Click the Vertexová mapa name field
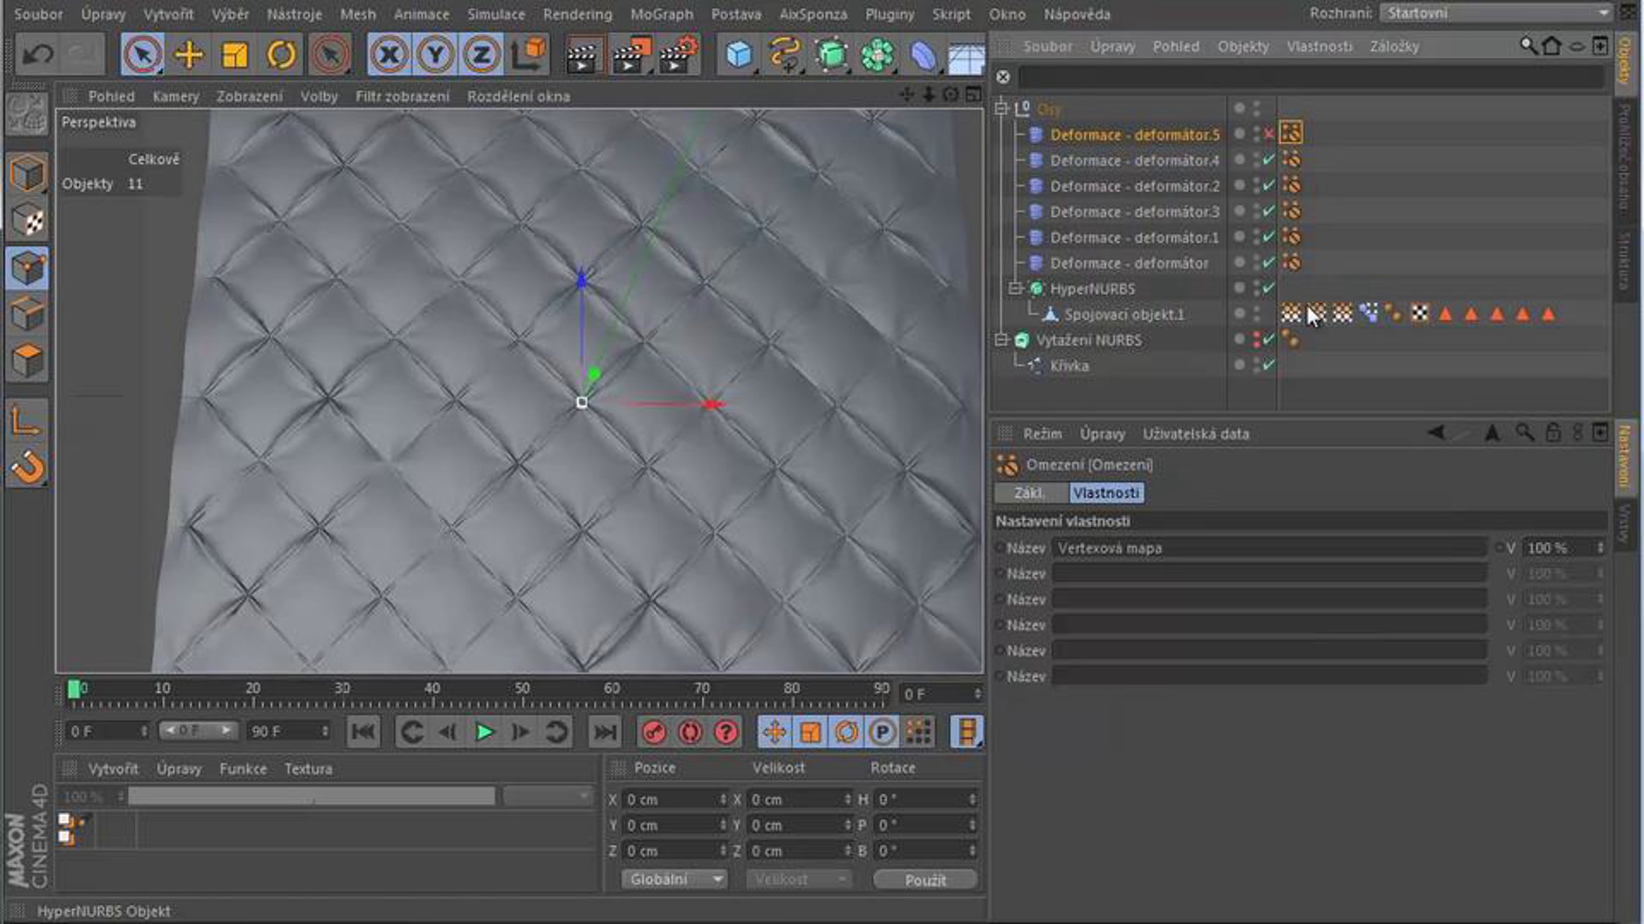This screenshot has height=924, width=1644. [x=1269, y=548]
